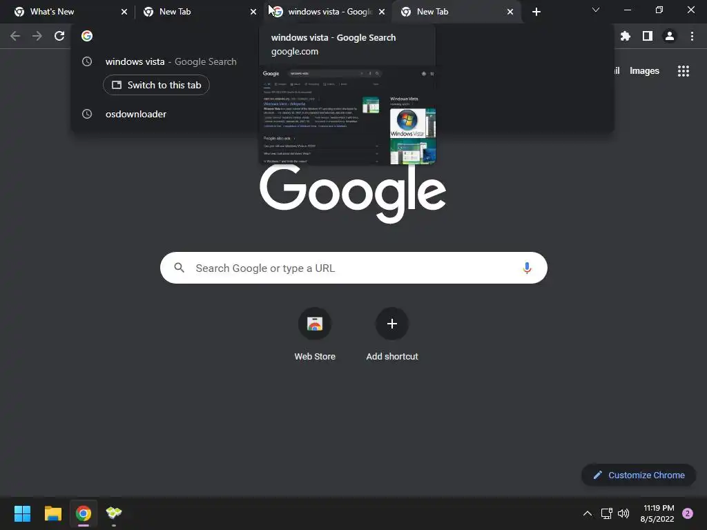Restore down the Chrome window
Screen dimensions: 707x530
[x=659, y=10]
